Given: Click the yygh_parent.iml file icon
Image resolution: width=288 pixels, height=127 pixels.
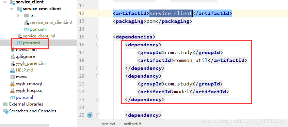Looking at the screenshot, I should 13,64.
